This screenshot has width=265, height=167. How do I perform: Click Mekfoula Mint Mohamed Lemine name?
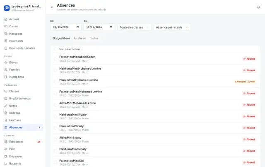point(80,68)
